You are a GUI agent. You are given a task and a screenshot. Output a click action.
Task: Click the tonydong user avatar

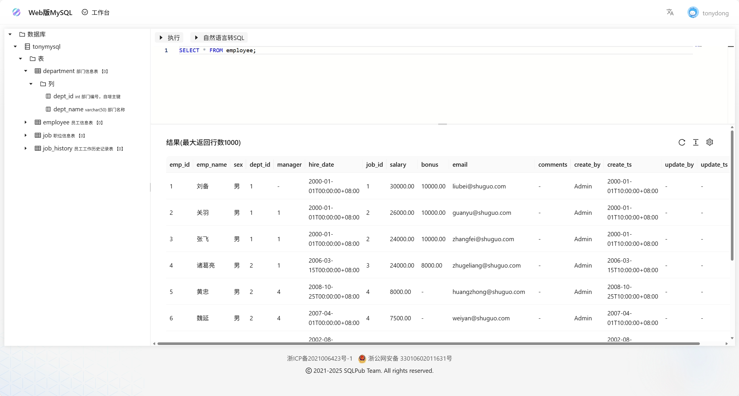click(693, 12)
